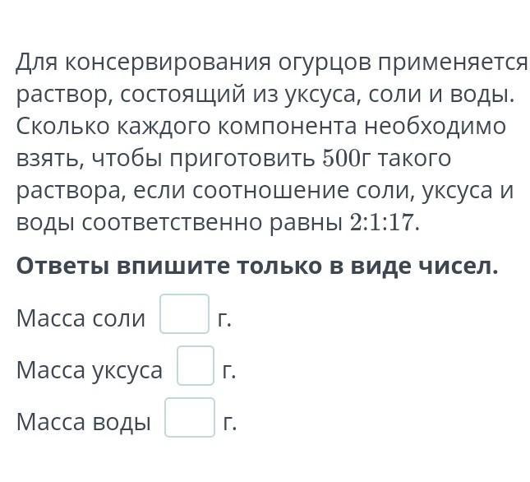Click the word 'раствор,' starting second line
Viewport: 530px width, 482px height.
(x=63, y=94)
